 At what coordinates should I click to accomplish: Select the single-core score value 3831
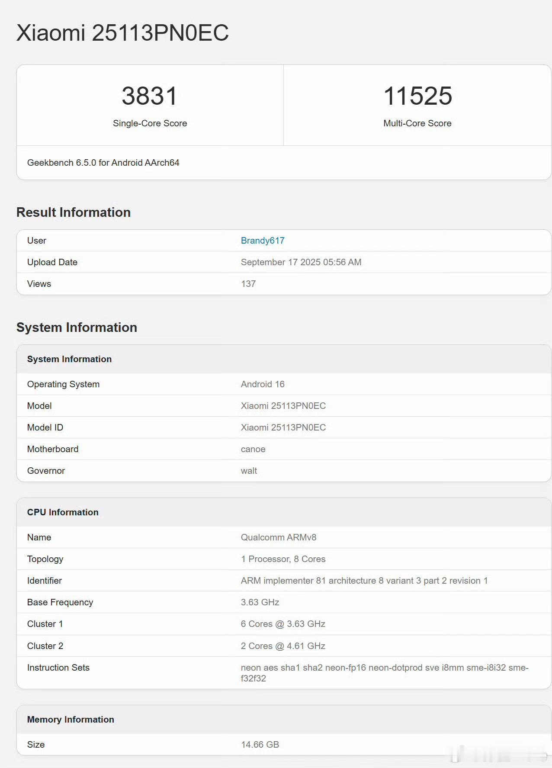point(150,96)
